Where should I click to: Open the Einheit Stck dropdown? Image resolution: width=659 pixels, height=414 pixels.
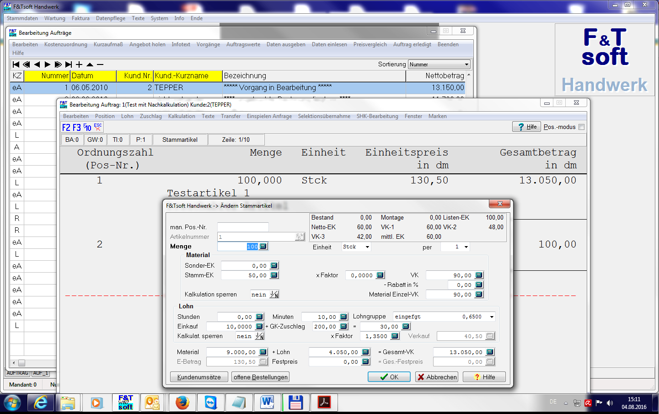coord(367,247)
